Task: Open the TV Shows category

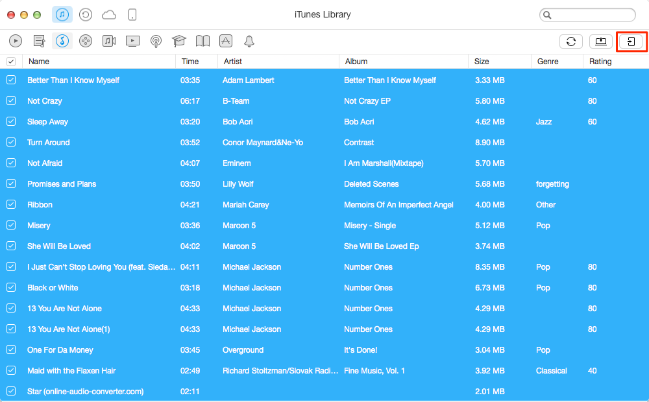Action: [132, 41]
